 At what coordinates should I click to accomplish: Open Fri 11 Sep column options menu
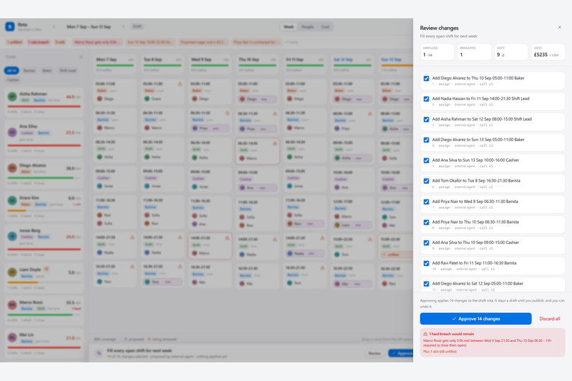321,60
